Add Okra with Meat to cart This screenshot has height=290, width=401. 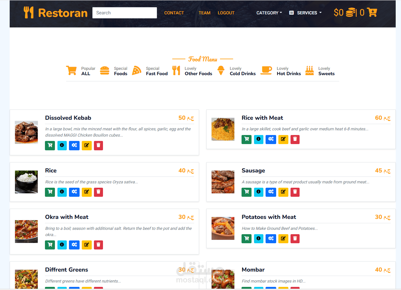pyautogui.click(x=50, y=245)
